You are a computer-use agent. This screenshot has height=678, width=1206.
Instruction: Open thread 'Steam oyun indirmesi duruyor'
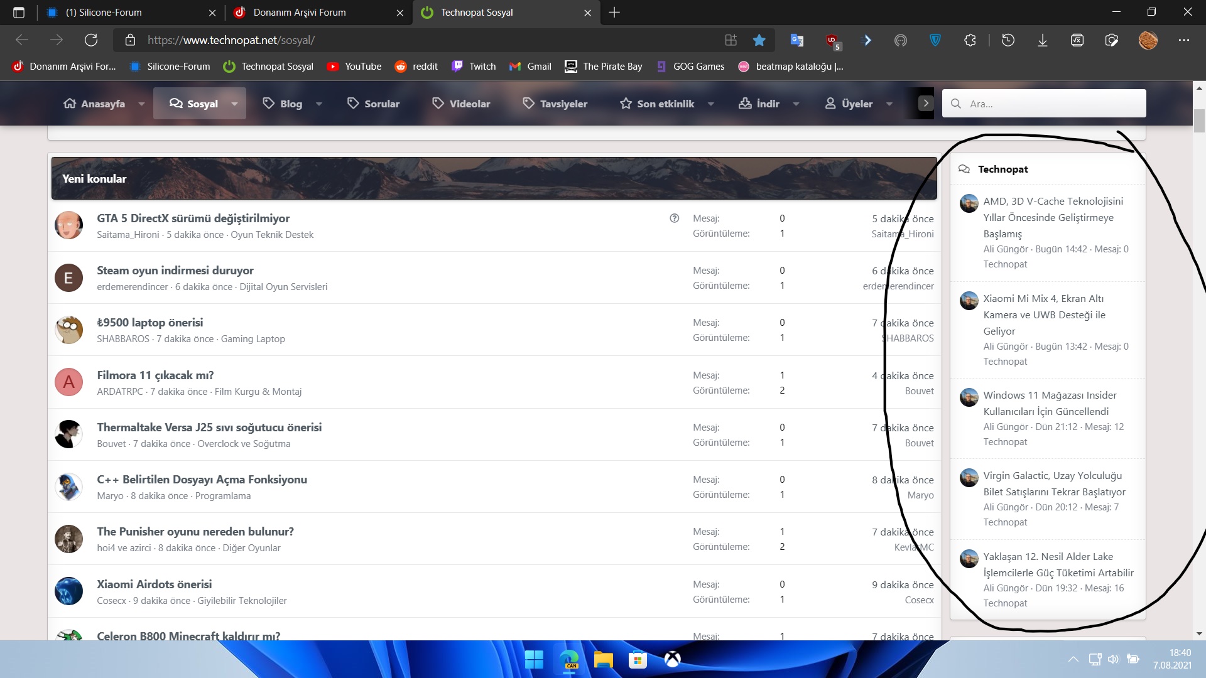coord(175,271)
